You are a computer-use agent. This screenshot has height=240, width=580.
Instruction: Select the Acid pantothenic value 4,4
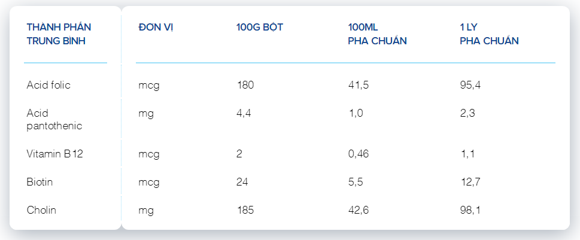point(244,114)
